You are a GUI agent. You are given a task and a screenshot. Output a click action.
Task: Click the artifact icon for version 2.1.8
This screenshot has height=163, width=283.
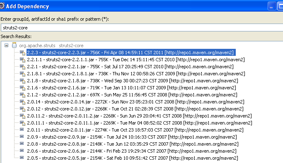[22, 81]
